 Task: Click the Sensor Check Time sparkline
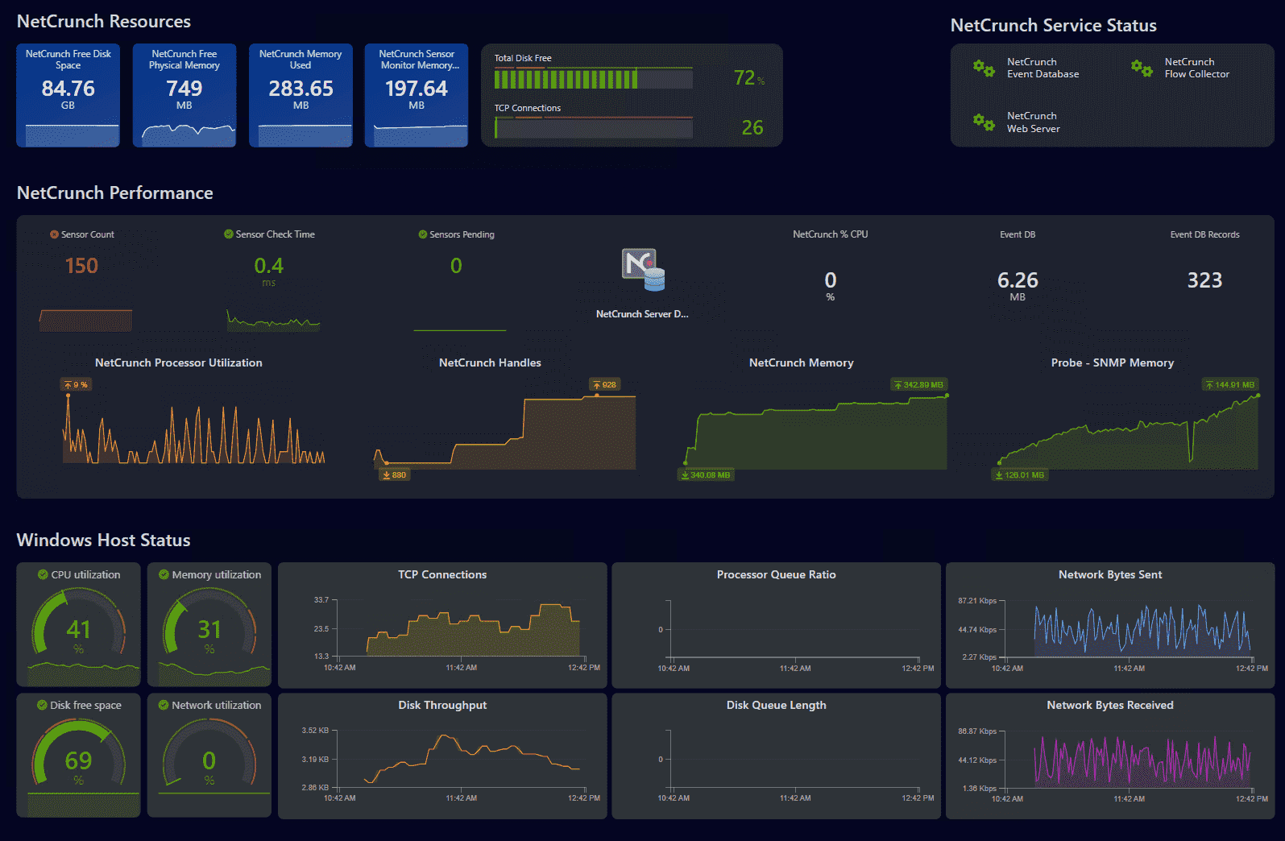coord(273,321)
